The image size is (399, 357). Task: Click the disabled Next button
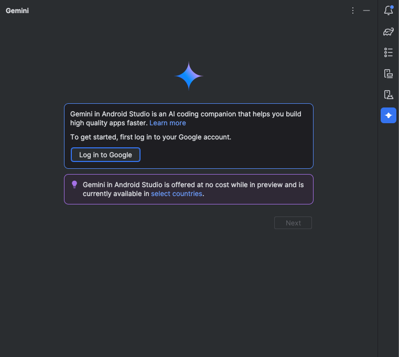point(293,223)
